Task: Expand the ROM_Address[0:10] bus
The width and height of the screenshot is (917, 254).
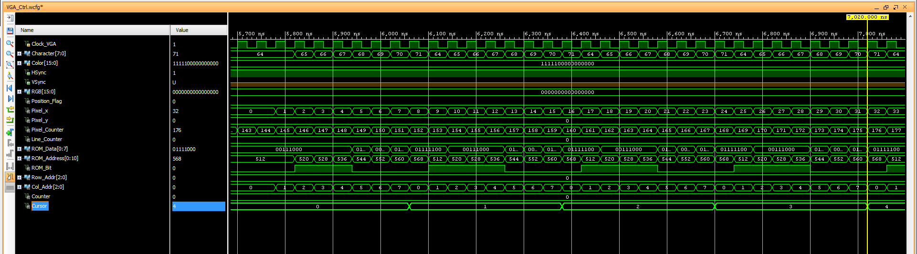Action: [x=19, y=158]
